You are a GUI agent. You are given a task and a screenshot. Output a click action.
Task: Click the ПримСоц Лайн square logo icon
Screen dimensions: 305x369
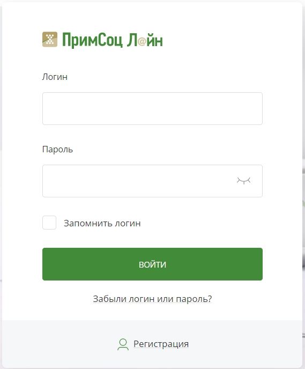pyautogui.click(x=50, y=39)
